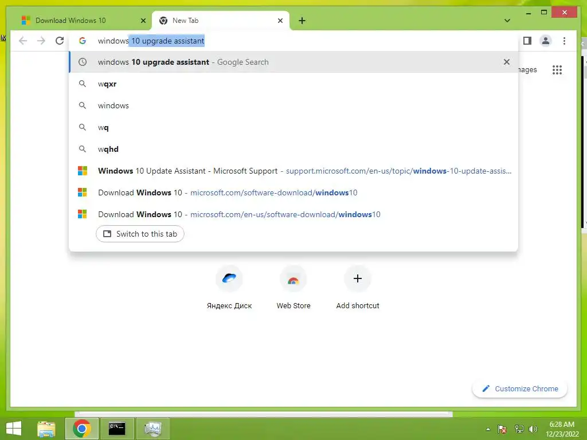The width and height of the screenshot is (587, 440).
Task: Choose the wqxr search suggestion
Action: tap(294, 84)
